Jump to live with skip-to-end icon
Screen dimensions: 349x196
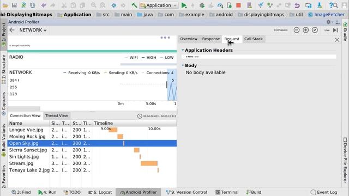[335, 30]
